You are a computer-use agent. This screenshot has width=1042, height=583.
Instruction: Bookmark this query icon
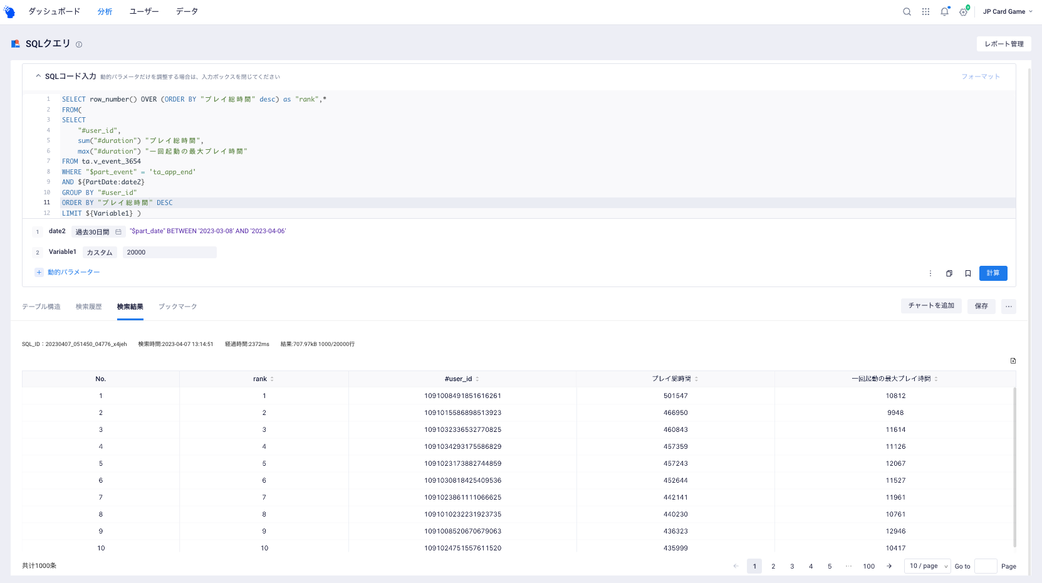click(968, 273)
